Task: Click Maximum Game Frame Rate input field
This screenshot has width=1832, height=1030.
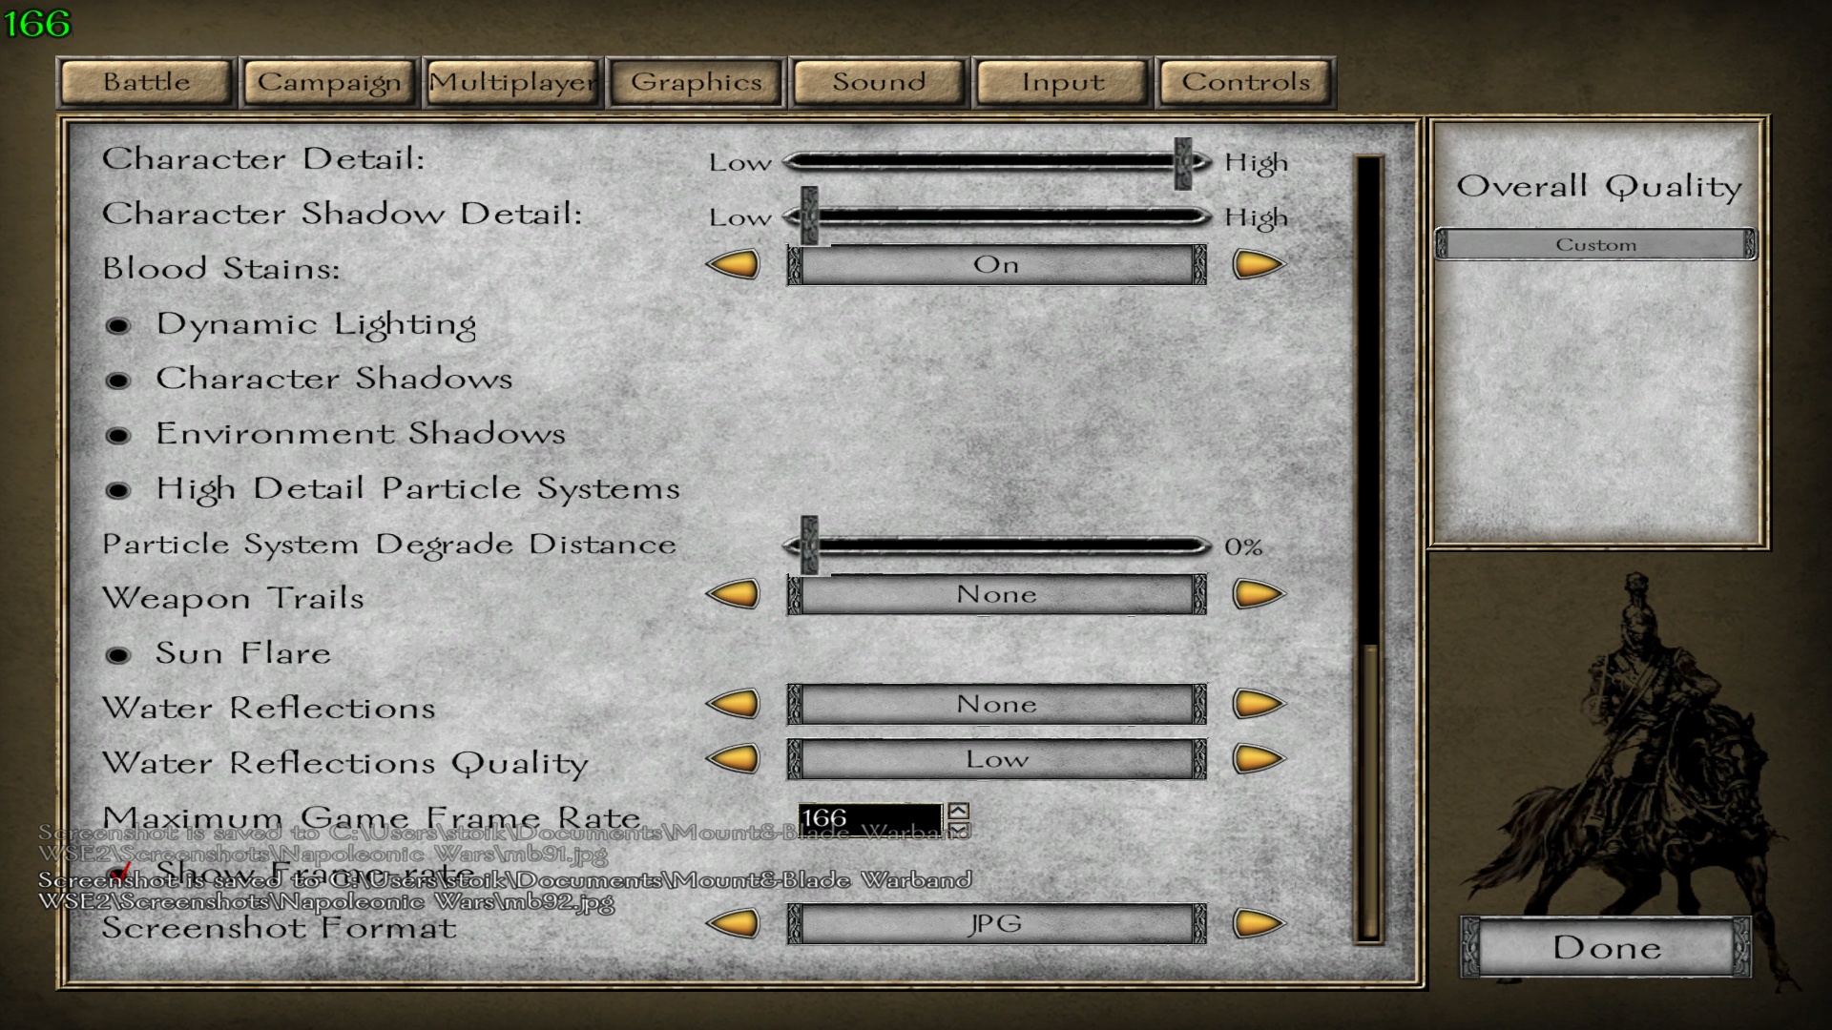Action: click(868, 817)
